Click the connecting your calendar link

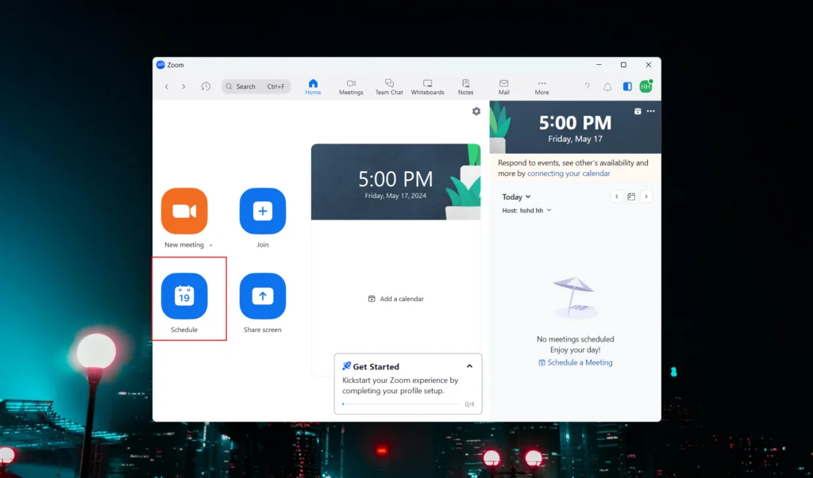tap(568, 174)
